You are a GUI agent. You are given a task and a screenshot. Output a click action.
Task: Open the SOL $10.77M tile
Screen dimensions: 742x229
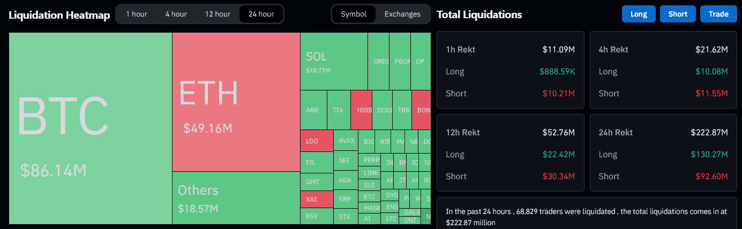(x=333, y=62)
